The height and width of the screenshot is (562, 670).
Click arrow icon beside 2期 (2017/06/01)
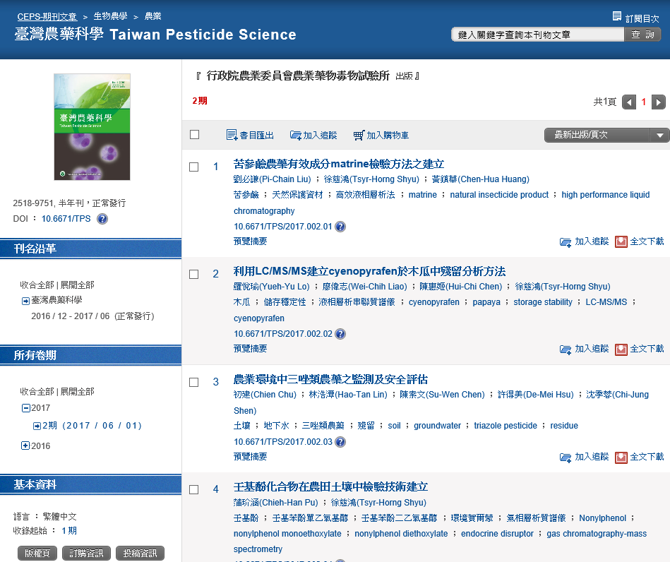(x=37, y=426)
